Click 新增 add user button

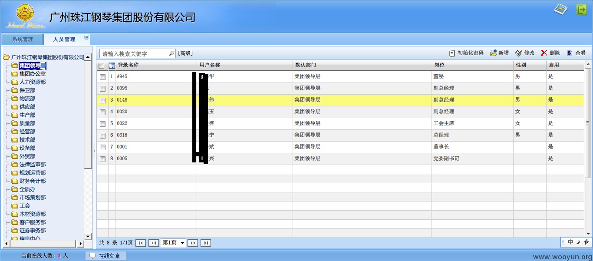click(x=499, y=53)
